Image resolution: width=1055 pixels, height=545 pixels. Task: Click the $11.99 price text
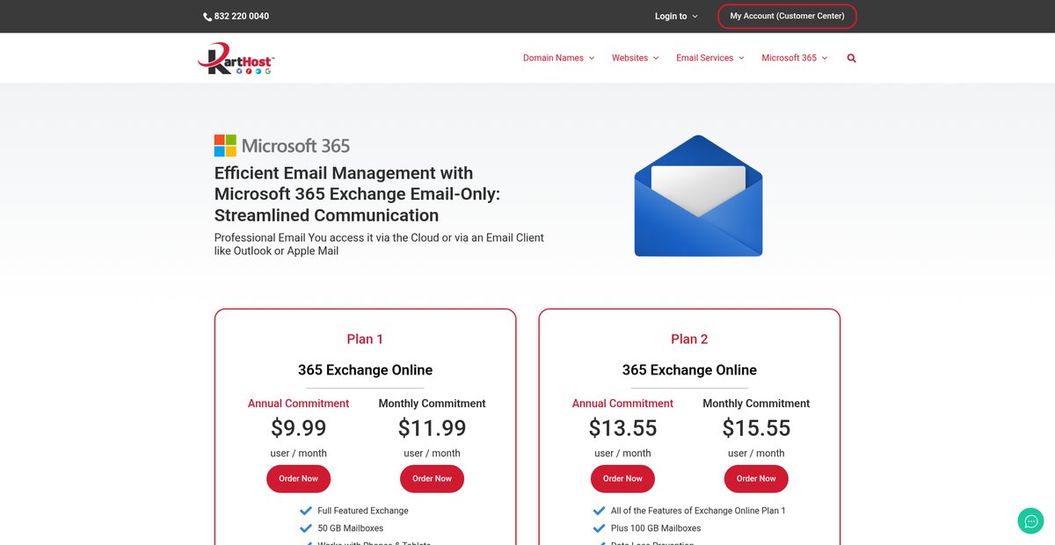(432, 428)
